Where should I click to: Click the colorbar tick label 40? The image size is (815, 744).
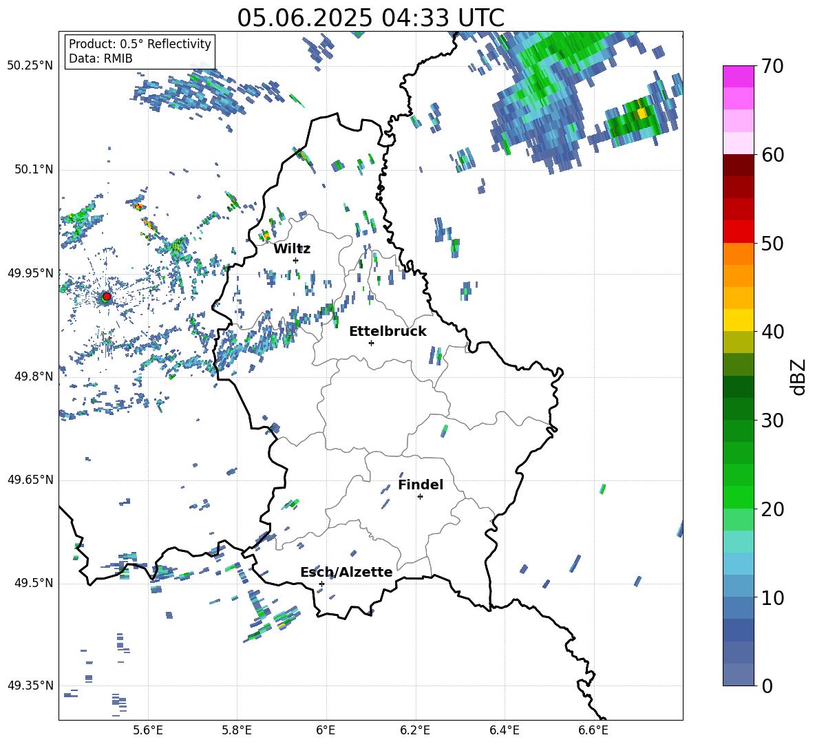click(x=772, y=332)
